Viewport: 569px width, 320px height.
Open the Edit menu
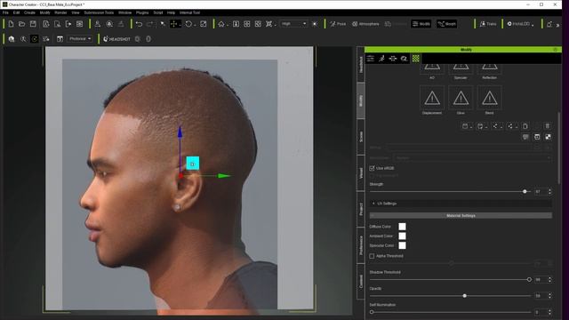coord(16,12)
